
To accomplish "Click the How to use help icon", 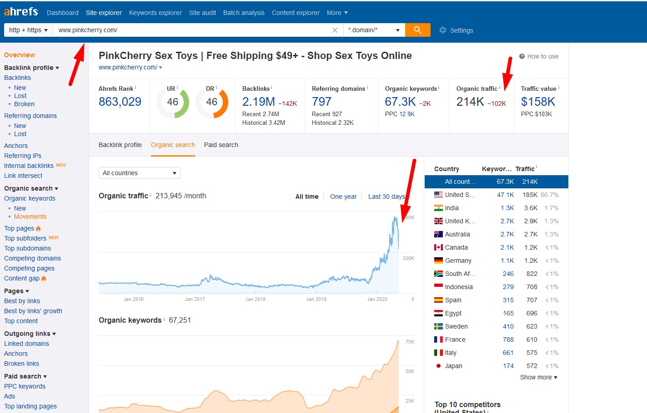I will [522, 56].
